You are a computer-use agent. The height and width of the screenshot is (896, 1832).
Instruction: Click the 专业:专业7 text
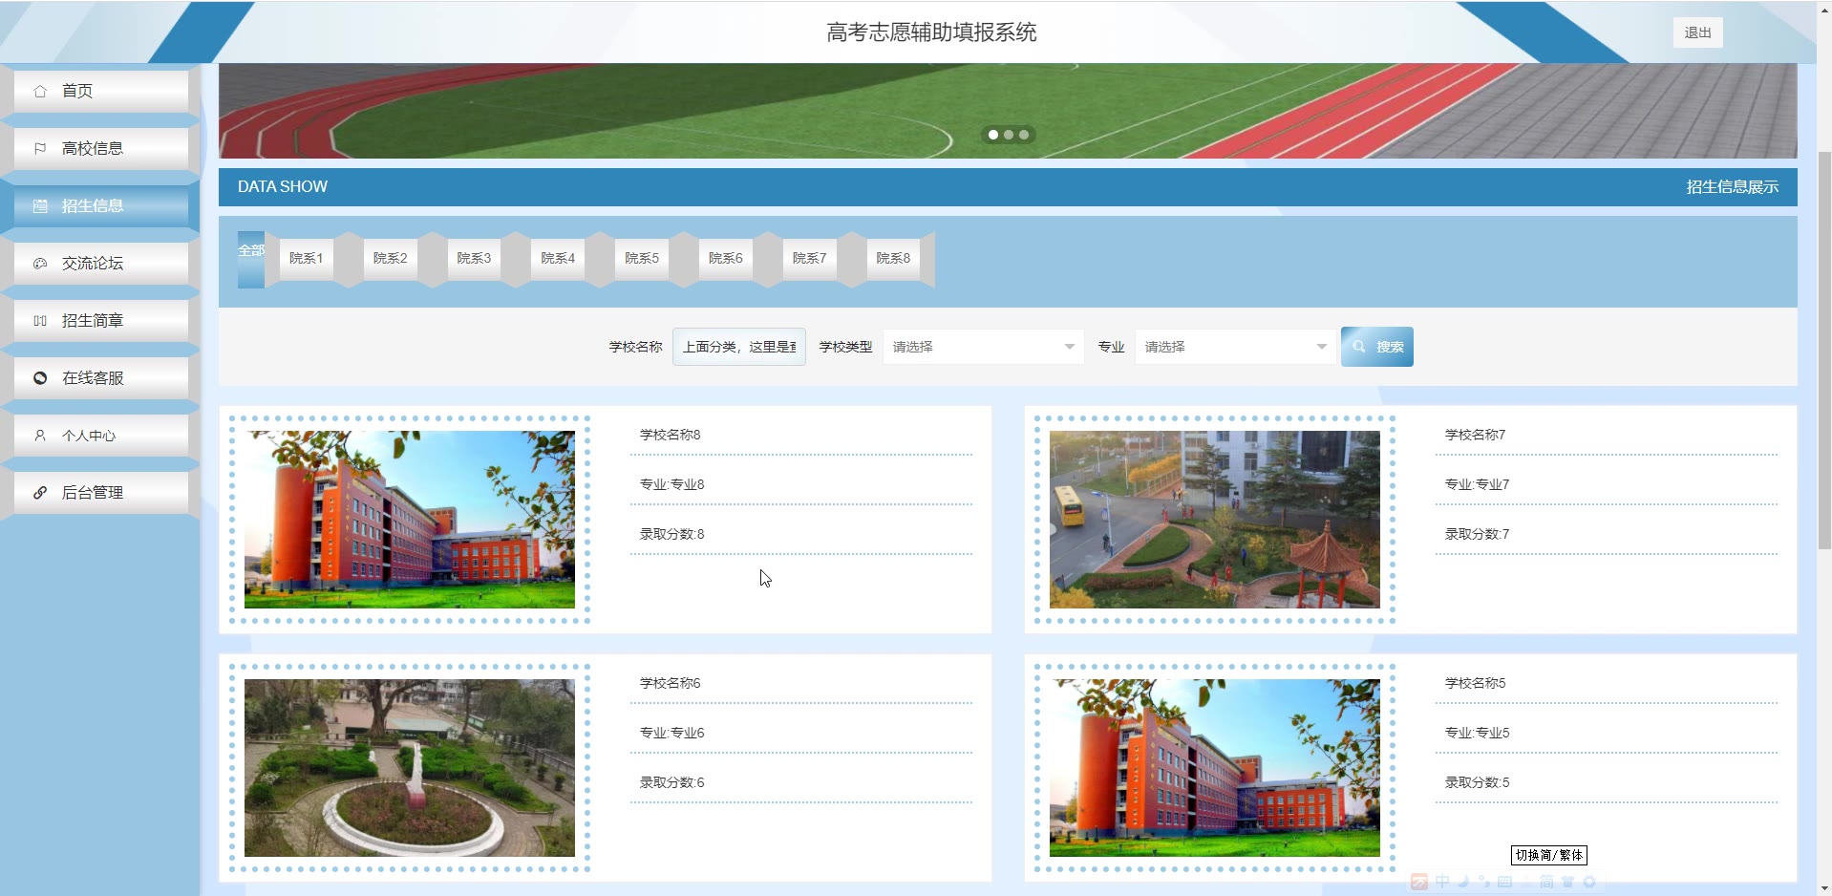1477,484
